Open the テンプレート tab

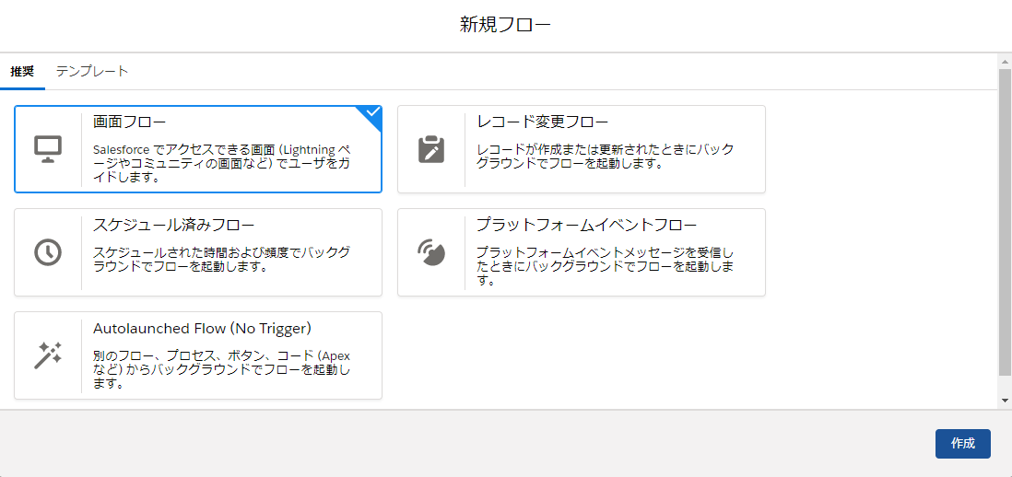tap(91, 71)
